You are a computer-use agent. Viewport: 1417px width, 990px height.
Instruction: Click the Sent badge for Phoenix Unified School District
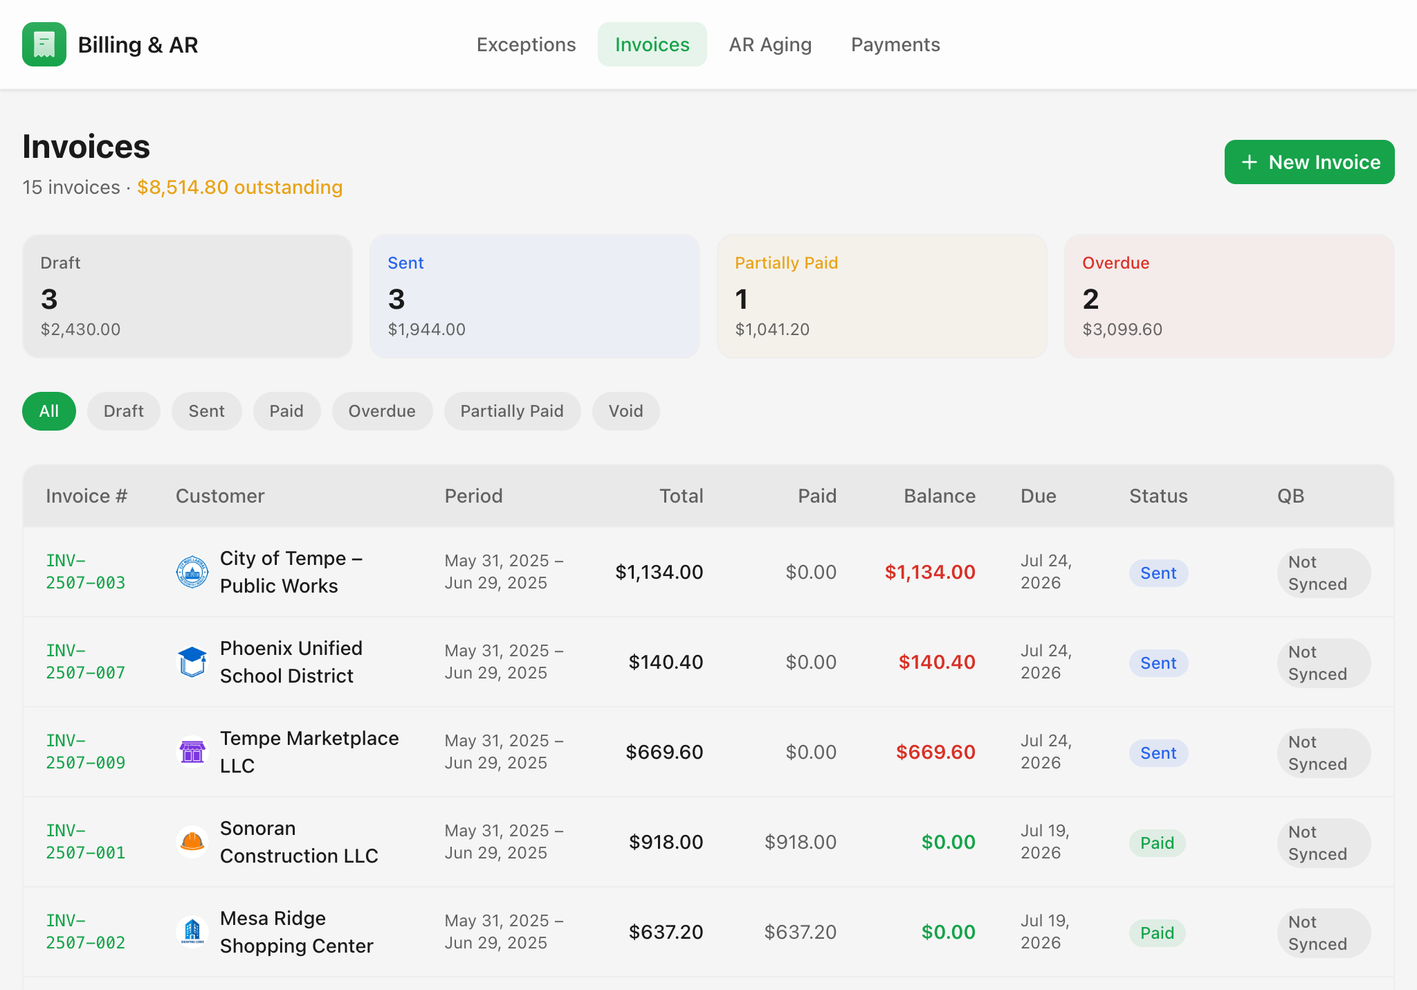[x=1158, y=663]
